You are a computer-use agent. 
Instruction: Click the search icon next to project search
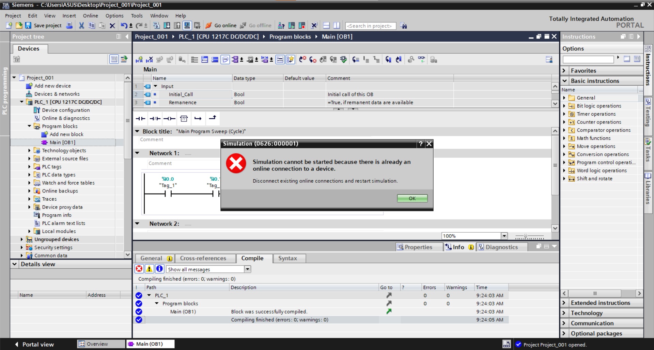(404, 26)
